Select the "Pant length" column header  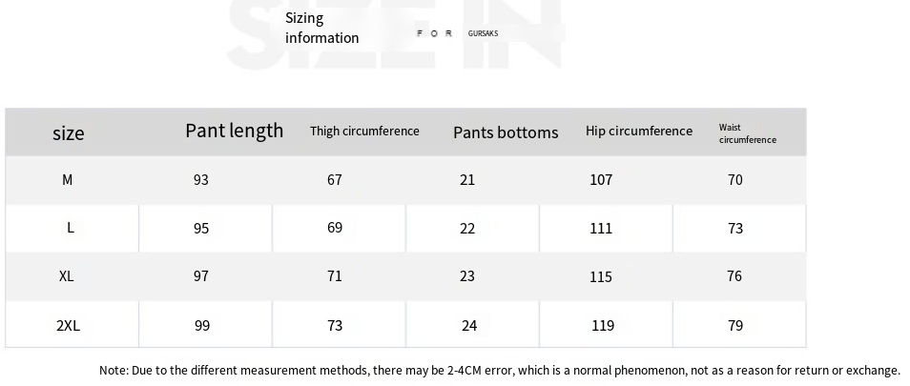[234, 131]
